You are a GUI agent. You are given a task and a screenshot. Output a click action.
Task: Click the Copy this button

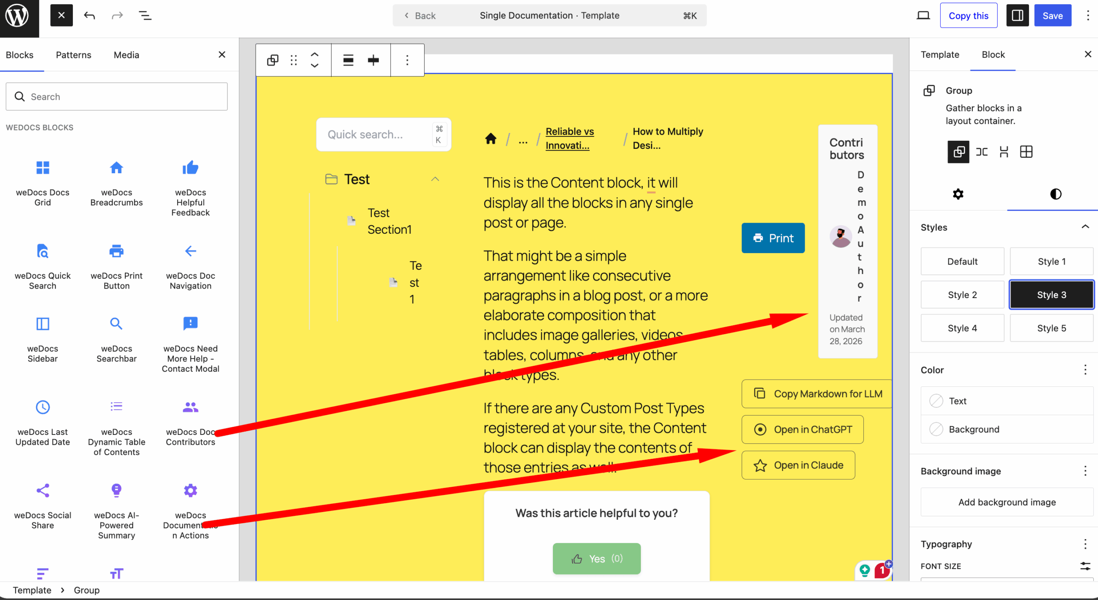(968, 16)
